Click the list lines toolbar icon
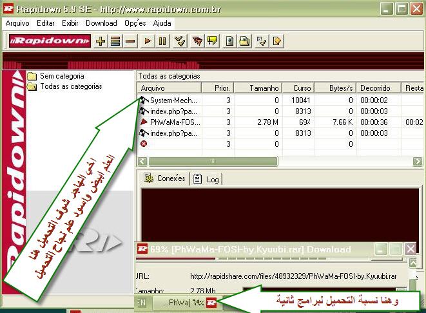This screenshot has width=426, height=313. (x=115, y=41)
